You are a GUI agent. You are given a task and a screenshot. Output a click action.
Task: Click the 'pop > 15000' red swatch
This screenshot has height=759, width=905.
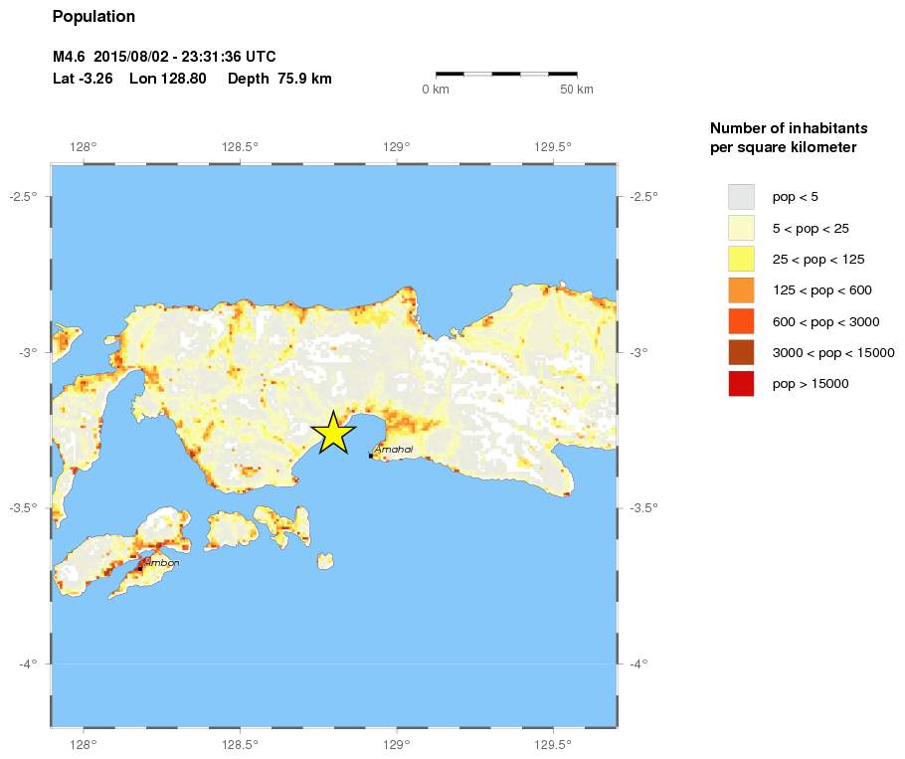[741, 383]
